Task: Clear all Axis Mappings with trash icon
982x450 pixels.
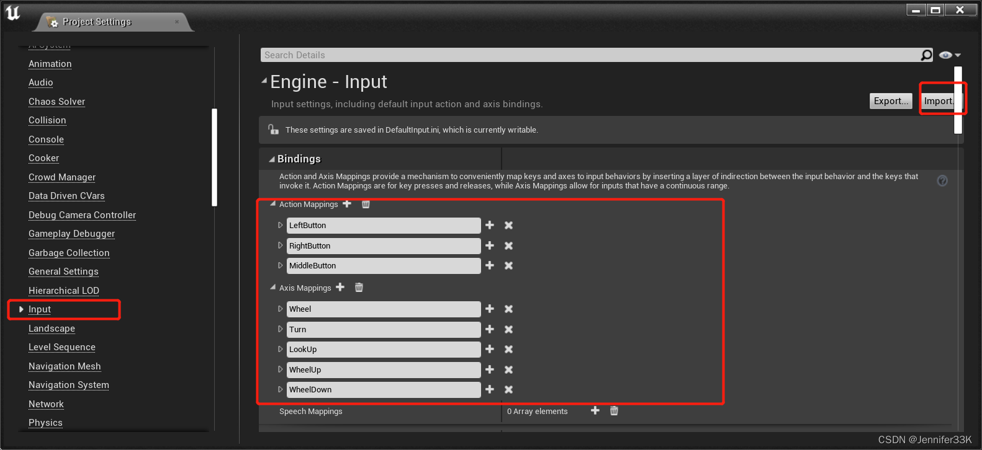Action: point(359,287)
